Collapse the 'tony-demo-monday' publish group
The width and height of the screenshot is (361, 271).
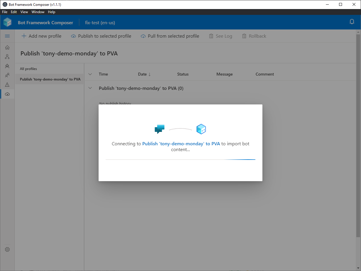tap(90, 88)
